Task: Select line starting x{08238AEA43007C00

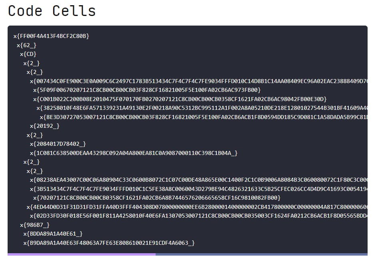Action: pos(198,180)
